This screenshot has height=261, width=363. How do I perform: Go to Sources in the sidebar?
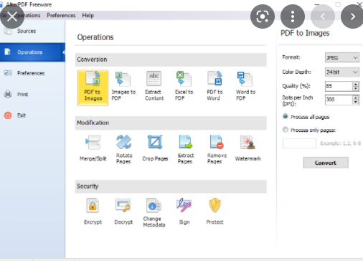click(32, 31)
